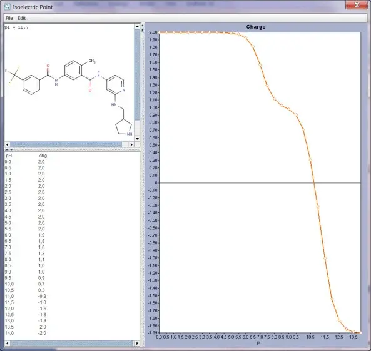The width and height of the screenshot is (371, 351).
Task: Click the molecule panel vertical scrollbar thumb
Action: (x=137, y=75)
